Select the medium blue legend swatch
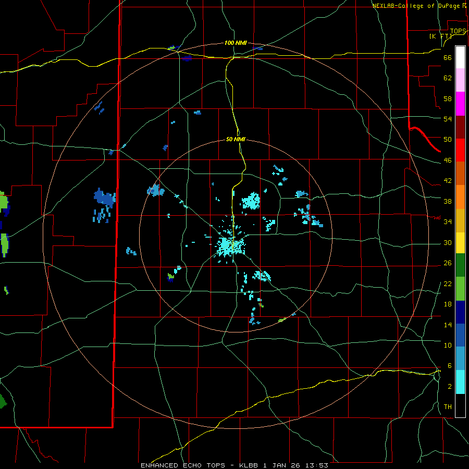This screenshot has height=469, width=469. pos(460,336)
